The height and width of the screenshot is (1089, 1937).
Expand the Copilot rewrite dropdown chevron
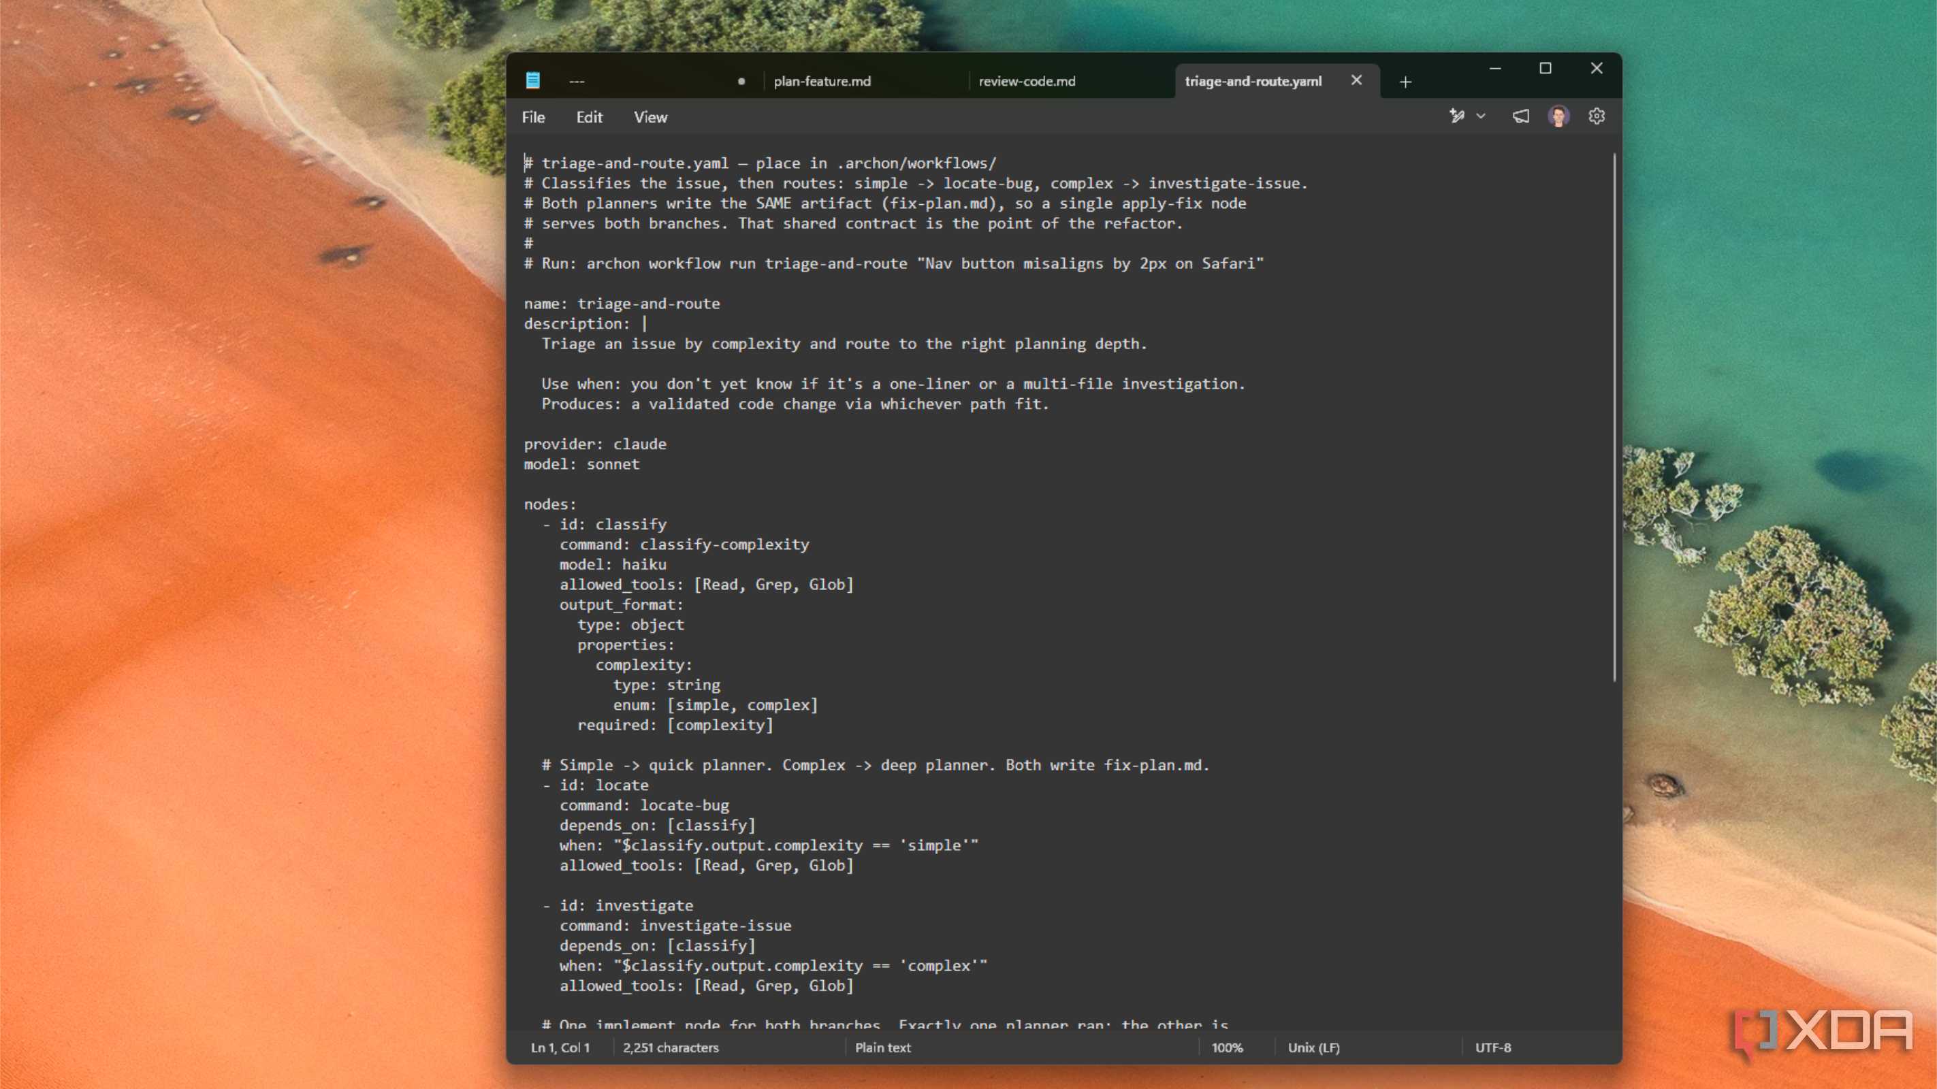pyautogui.click(x=1481, y=116)
